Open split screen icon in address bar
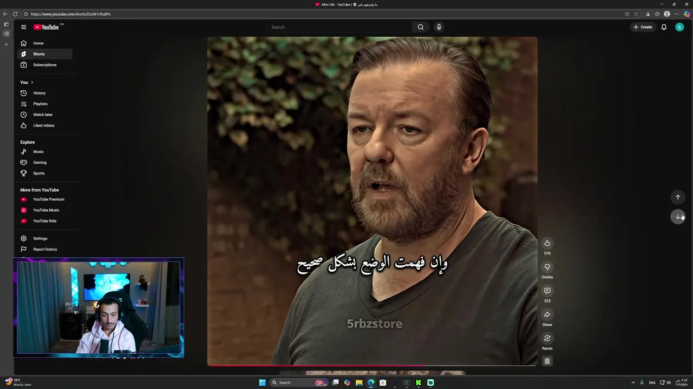Screen dimensions: 693x389 pyautogui.click(x=627, y=14)
